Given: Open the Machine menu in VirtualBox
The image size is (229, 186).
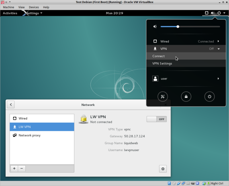Looking at the screenshot, I should pos(8,7).
